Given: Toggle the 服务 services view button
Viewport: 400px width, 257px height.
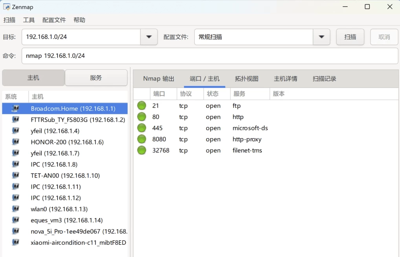Looking at the screenshot, I should [x=96, y=78].
